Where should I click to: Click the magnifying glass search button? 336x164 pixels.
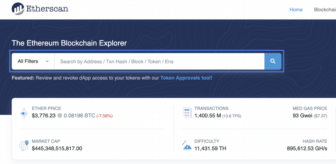(x=273, y=61)
